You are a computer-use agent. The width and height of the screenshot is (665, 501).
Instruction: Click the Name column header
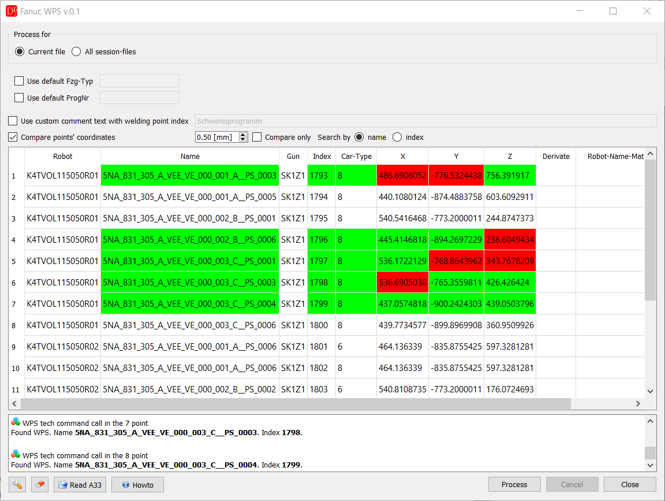click(190, 156)
